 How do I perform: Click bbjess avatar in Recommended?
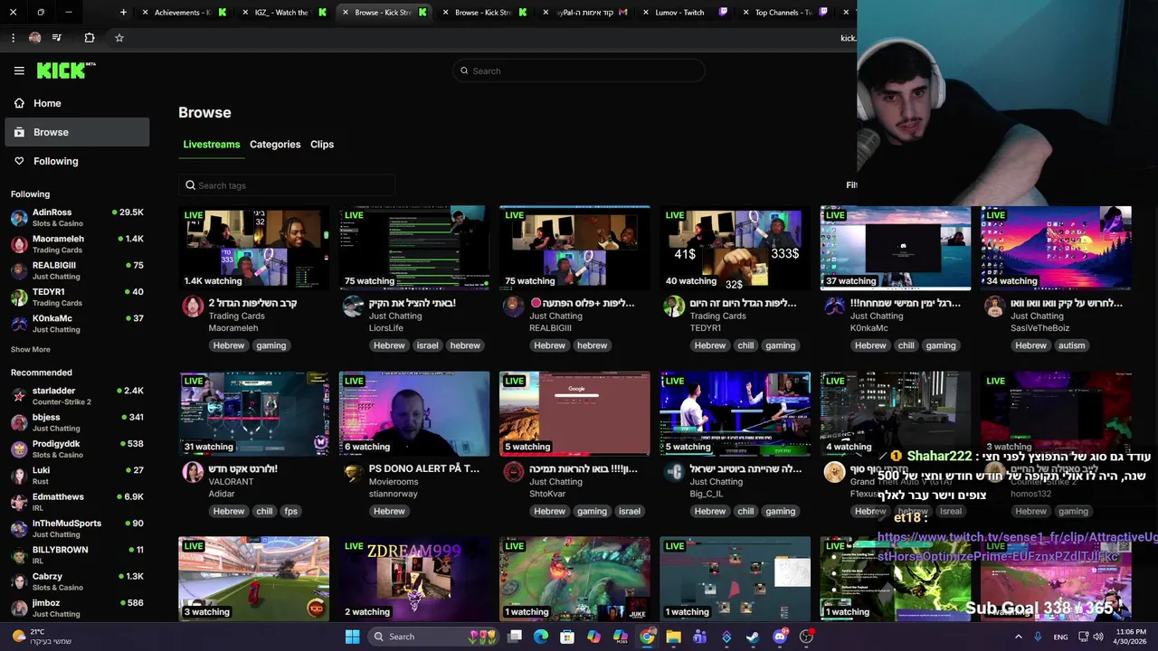pyautogui.click(x=19, y=423)
